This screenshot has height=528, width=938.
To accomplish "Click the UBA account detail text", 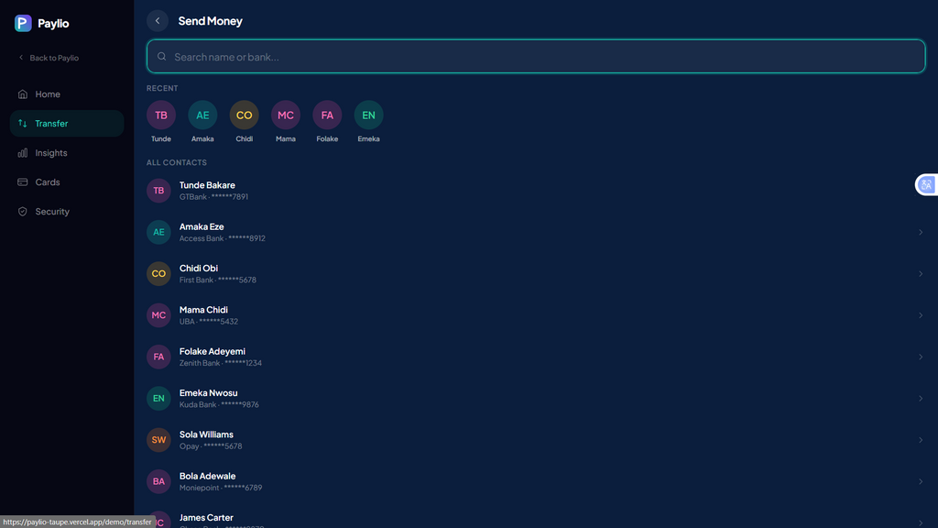I will [209, 322].
